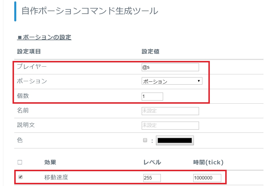Click the 個数 quantity input field
This screenshot has height=186, width=266.
point(152,97)
